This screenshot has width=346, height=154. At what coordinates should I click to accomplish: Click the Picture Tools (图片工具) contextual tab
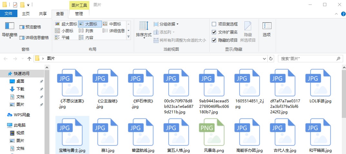79,5
